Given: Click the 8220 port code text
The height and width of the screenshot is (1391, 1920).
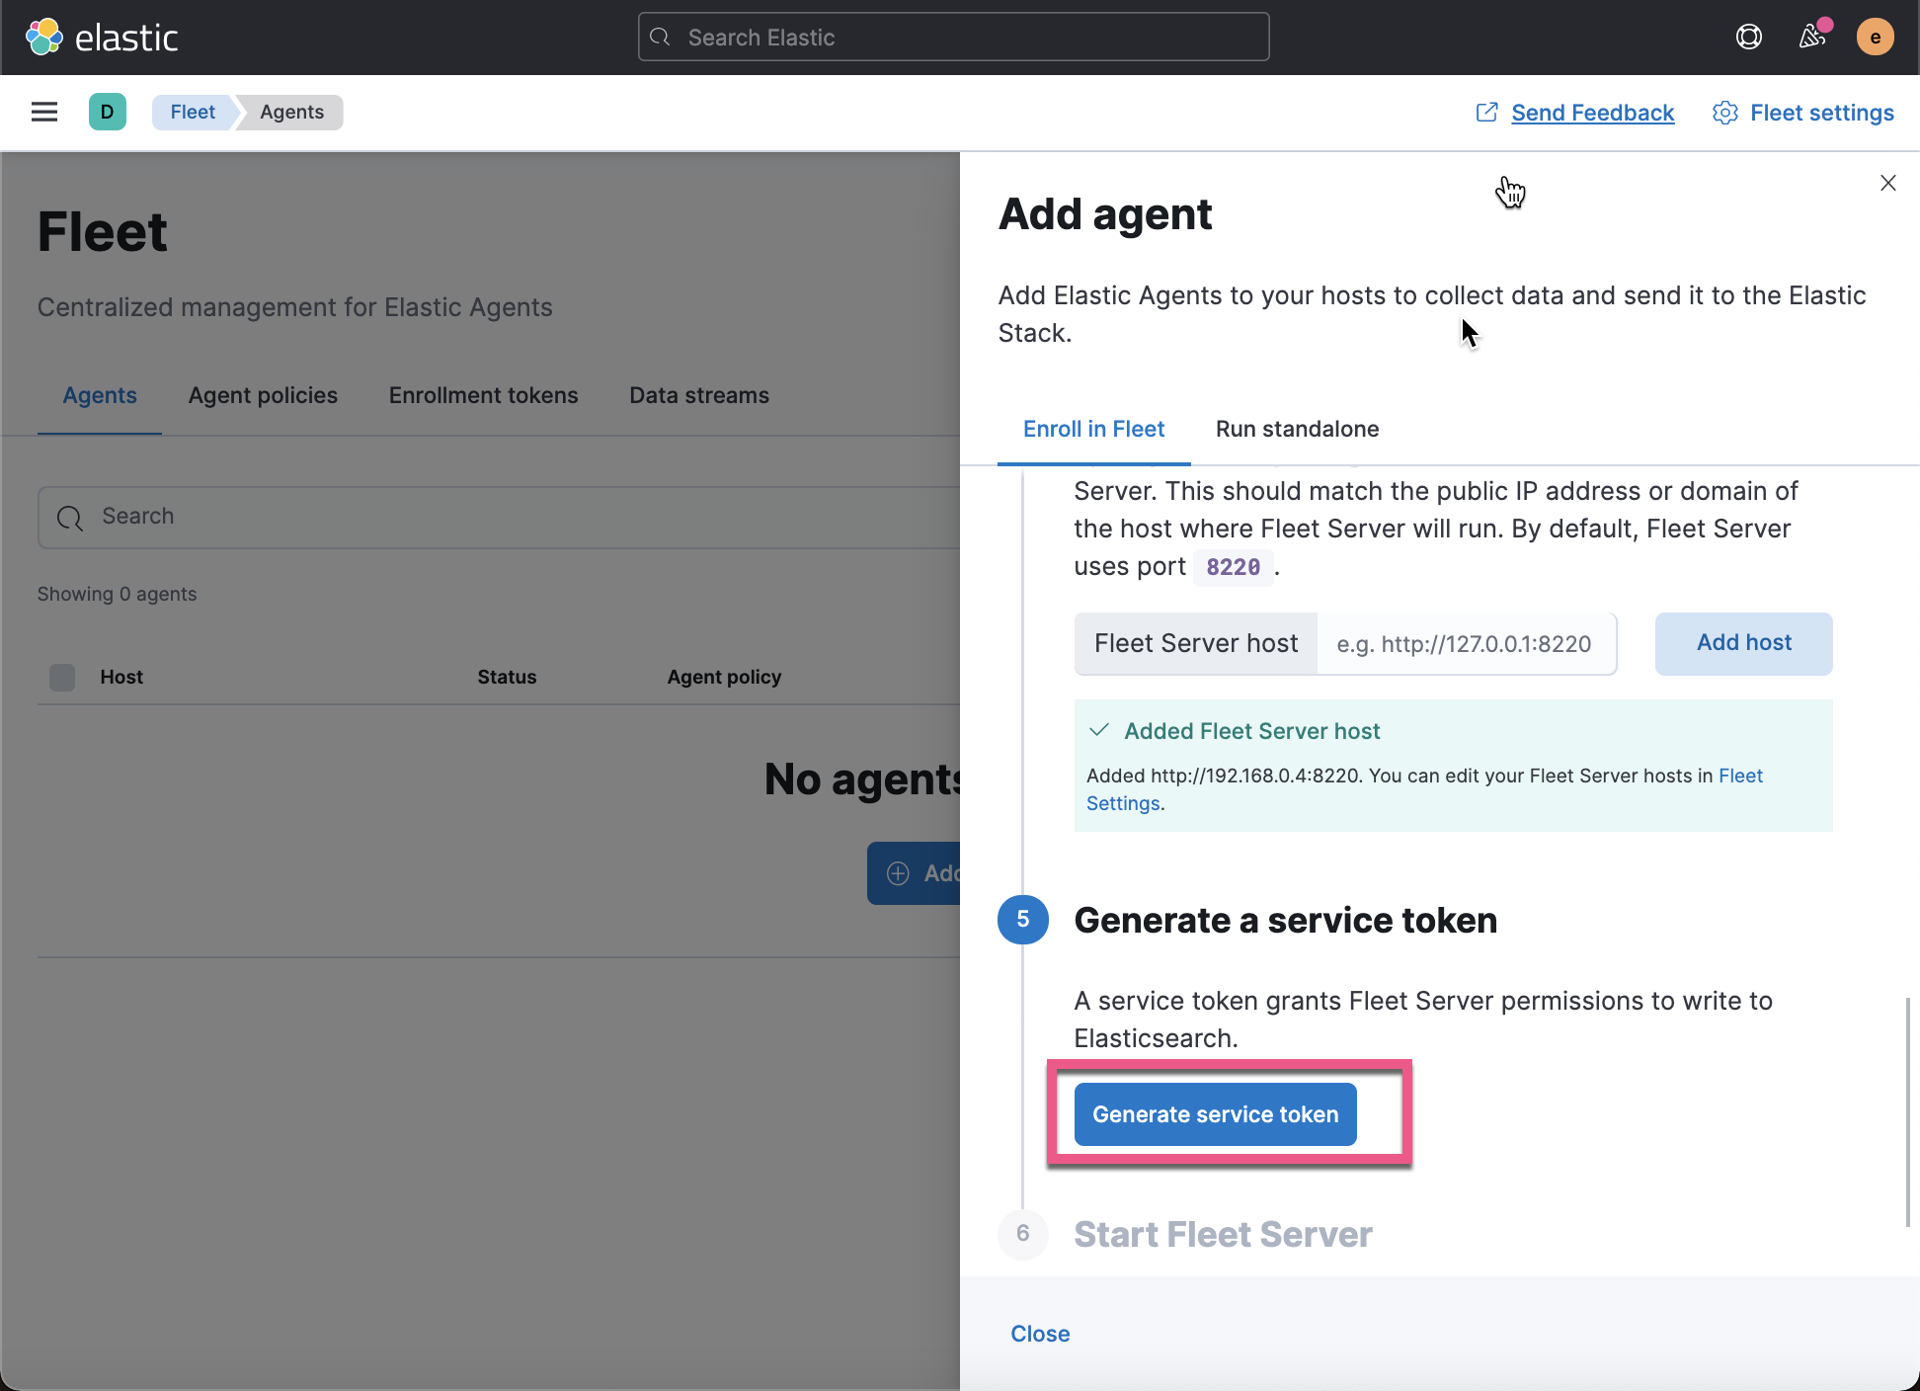Looking at the screenshot, I should (1233, 567).
